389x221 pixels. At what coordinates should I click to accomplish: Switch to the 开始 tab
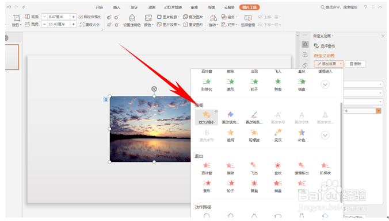point(99,7)
